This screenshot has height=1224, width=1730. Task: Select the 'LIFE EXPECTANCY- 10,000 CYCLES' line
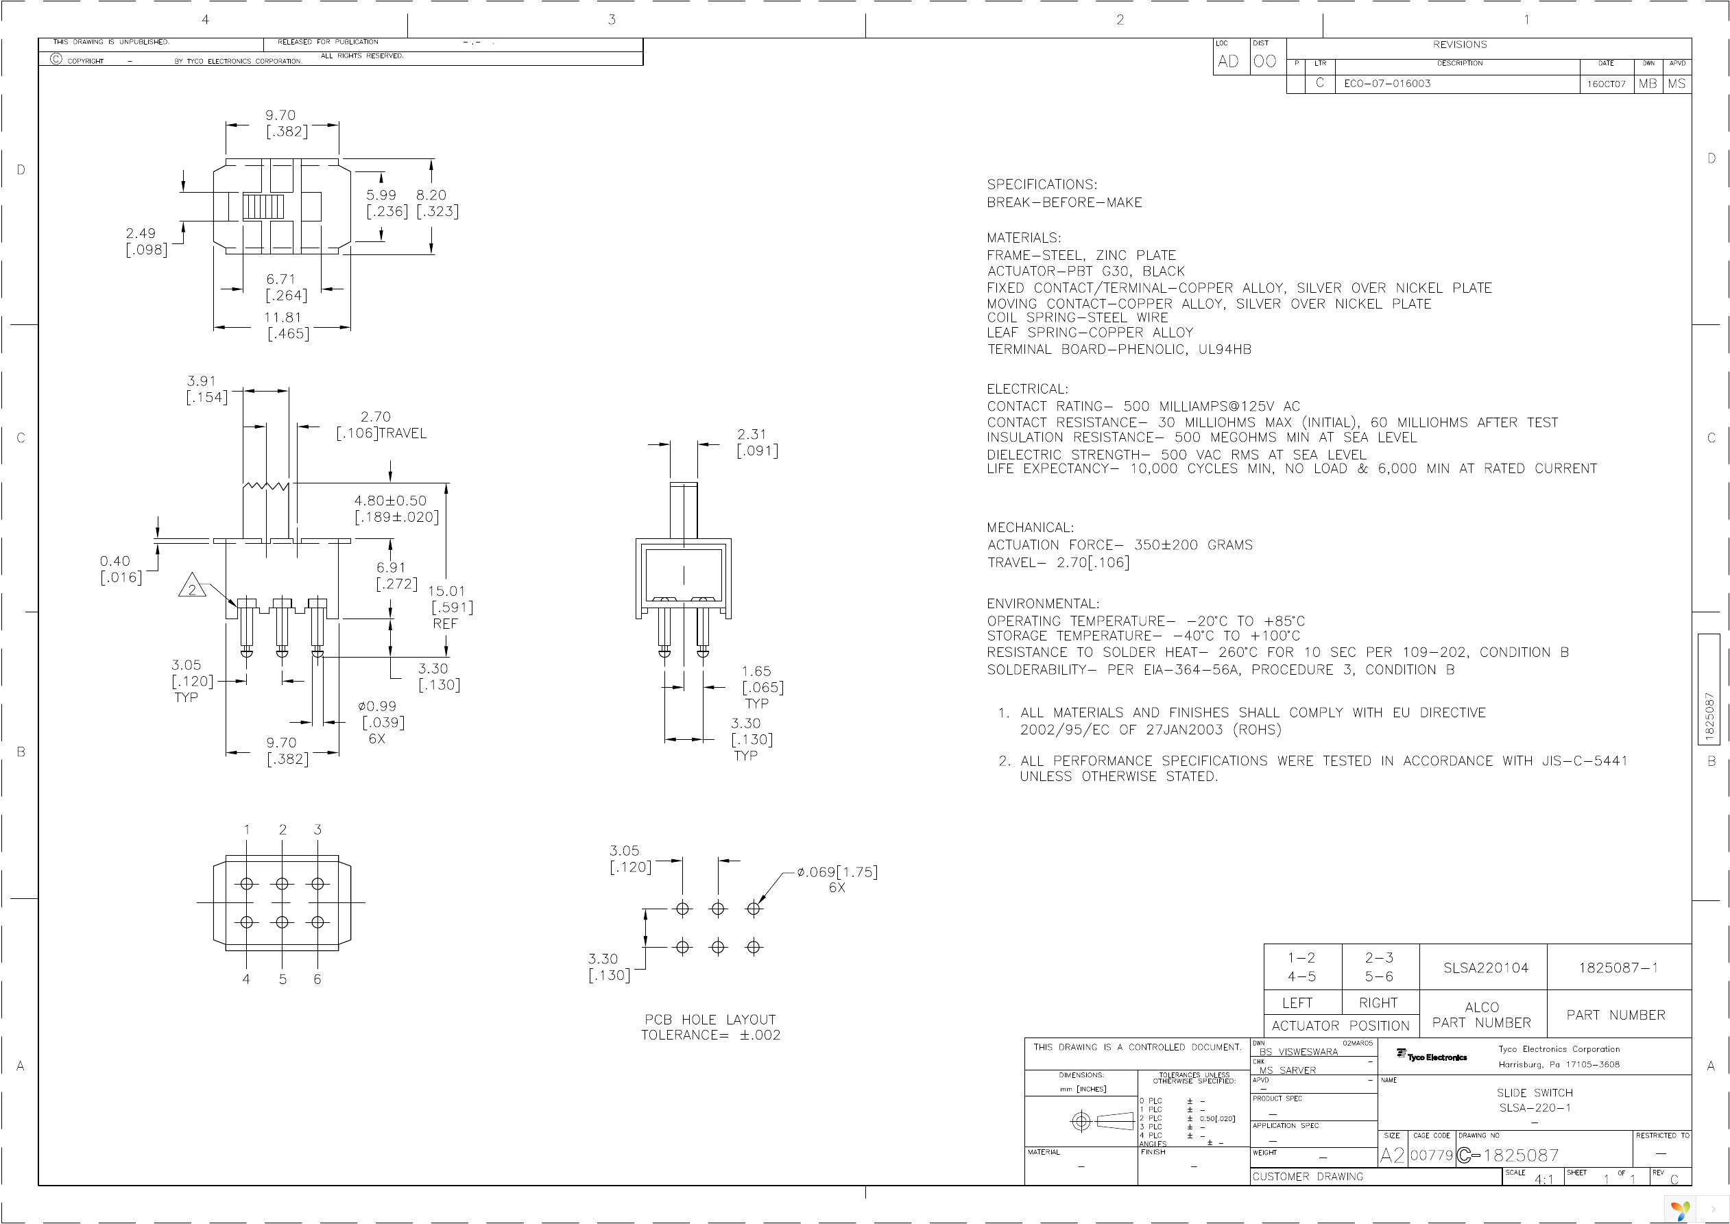point(1291,469)
